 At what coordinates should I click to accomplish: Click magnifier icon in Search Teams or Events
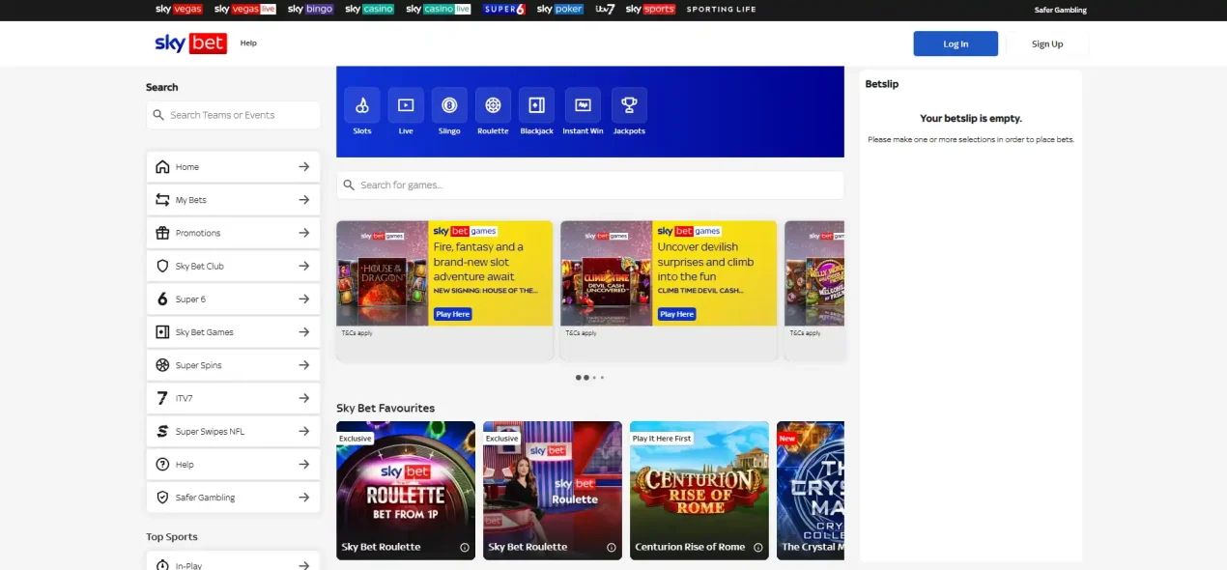(x=158, y=115)
